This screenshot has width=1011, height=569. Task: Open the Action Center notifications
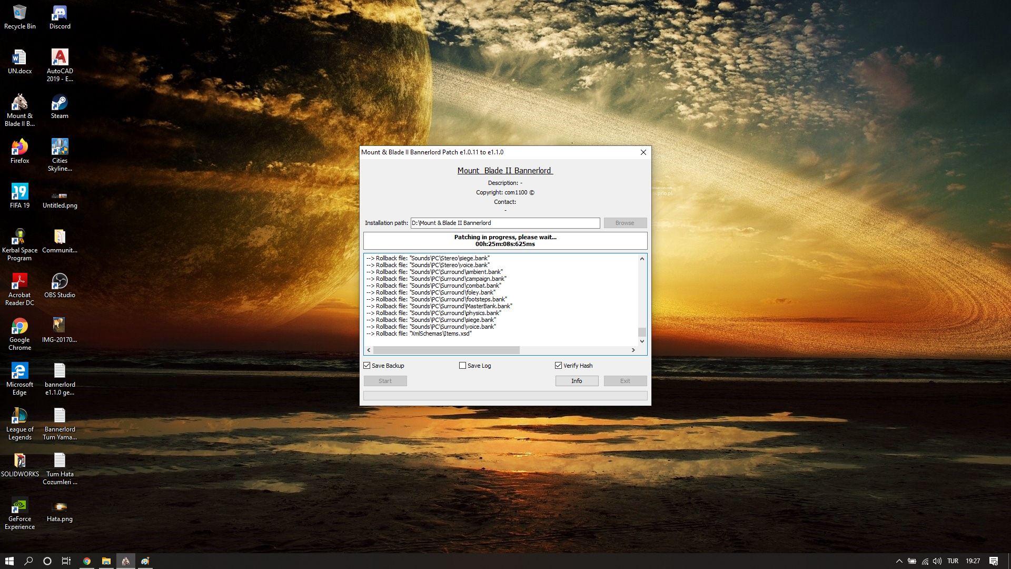[x=994, y=561]
